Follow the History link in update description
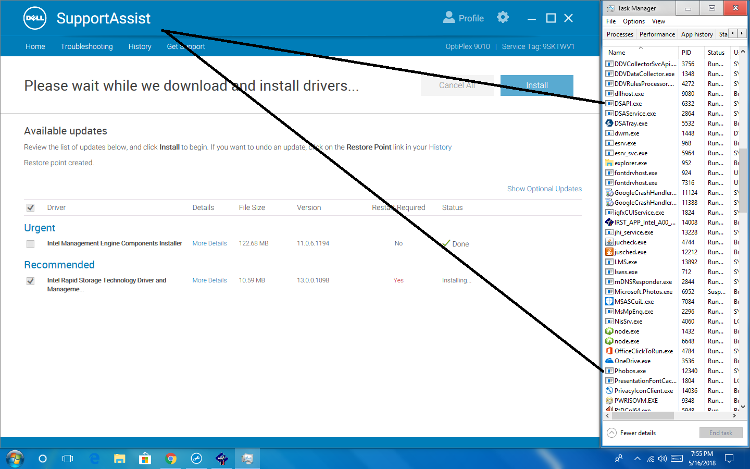 click(x=440, y=147)
